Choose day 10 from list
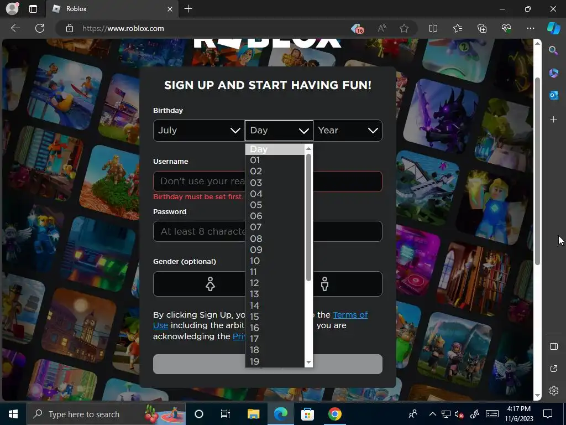 [275, 261]
